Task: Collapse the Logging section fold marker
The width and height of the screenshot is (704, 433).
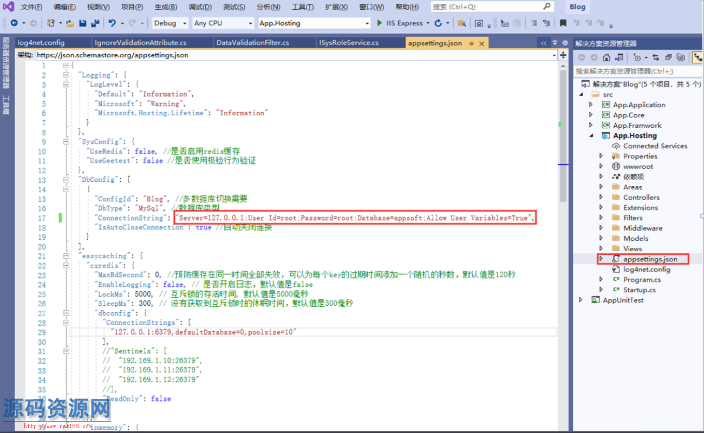Action: tap(66, 75)
